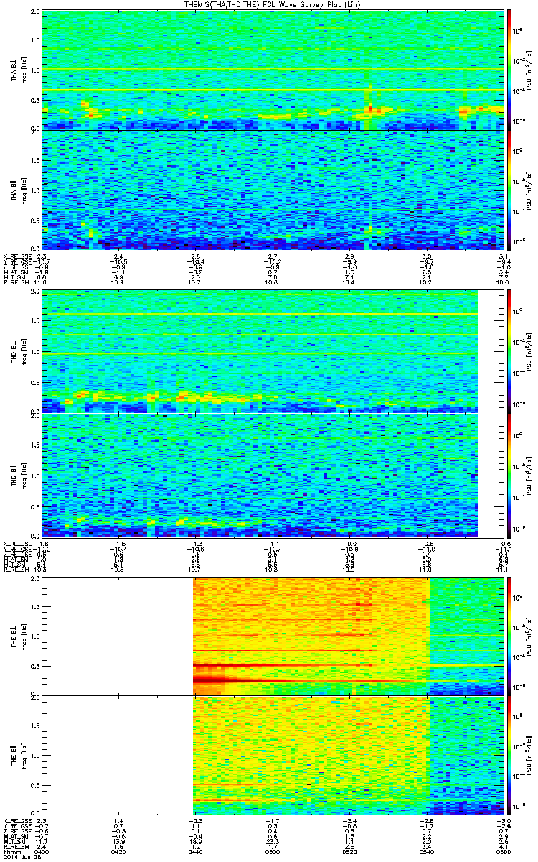Select the THE B-parallel spectrogram data region
Image resolution: width=538 pixels, height=862 pixels.
(349, 755)
